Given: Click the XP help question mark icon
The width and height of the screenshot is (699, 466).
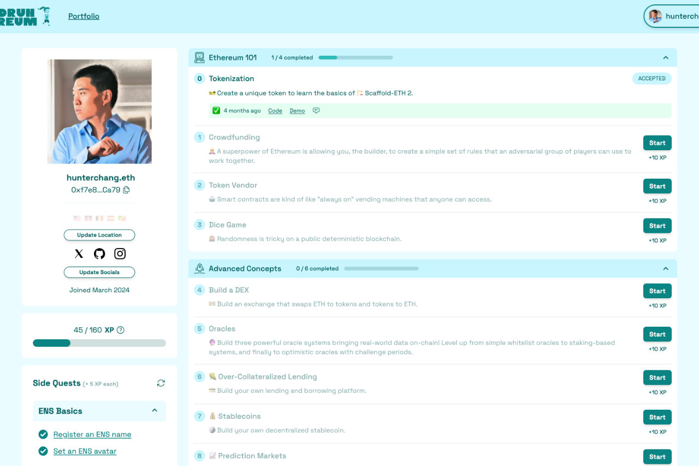Looking at the screenshot, I should (121, 330).
